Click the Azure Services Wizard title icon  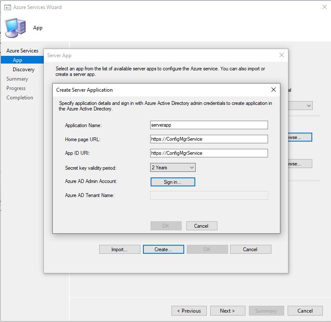(8, 7)
